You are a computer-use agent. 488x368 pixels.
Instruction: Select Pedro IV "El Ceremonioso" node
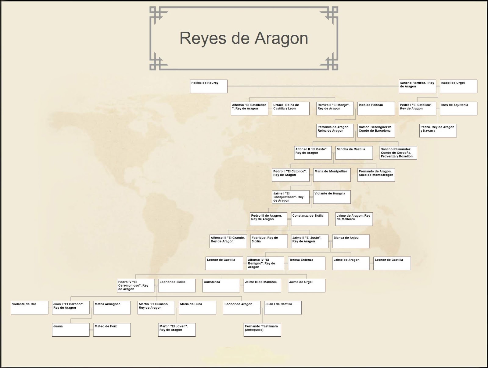pos(135,285)
